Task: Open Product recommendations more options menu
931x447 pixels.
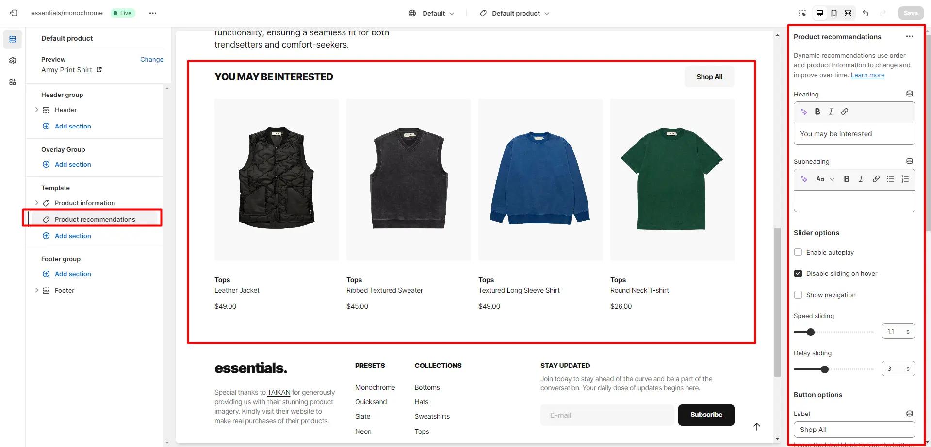Action: click(x=910, y=37)
